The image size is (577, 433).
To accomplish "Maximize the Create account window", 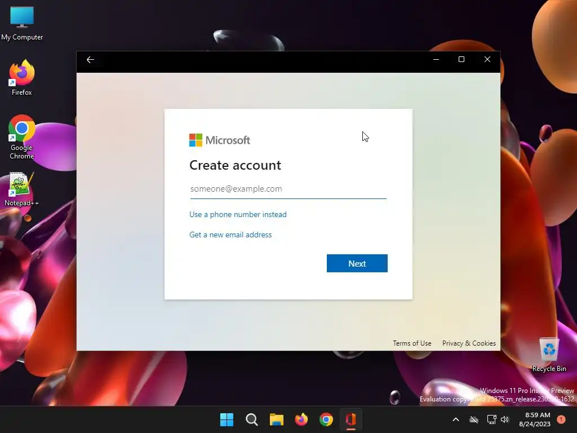I will click(x=461, y=59).
